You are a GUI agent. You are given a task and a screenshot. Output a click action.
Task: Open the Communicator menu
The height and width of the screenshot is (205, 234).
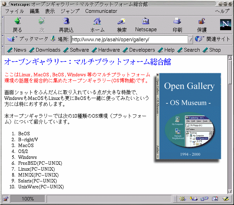click(x=101, y=11)
